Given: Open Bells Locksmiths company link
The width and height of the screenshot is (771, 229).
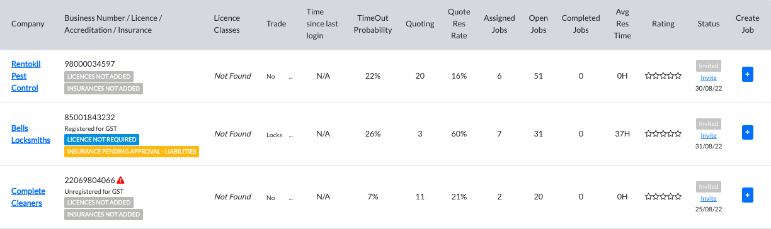Looking at the screenshot, I should [31, 134].
